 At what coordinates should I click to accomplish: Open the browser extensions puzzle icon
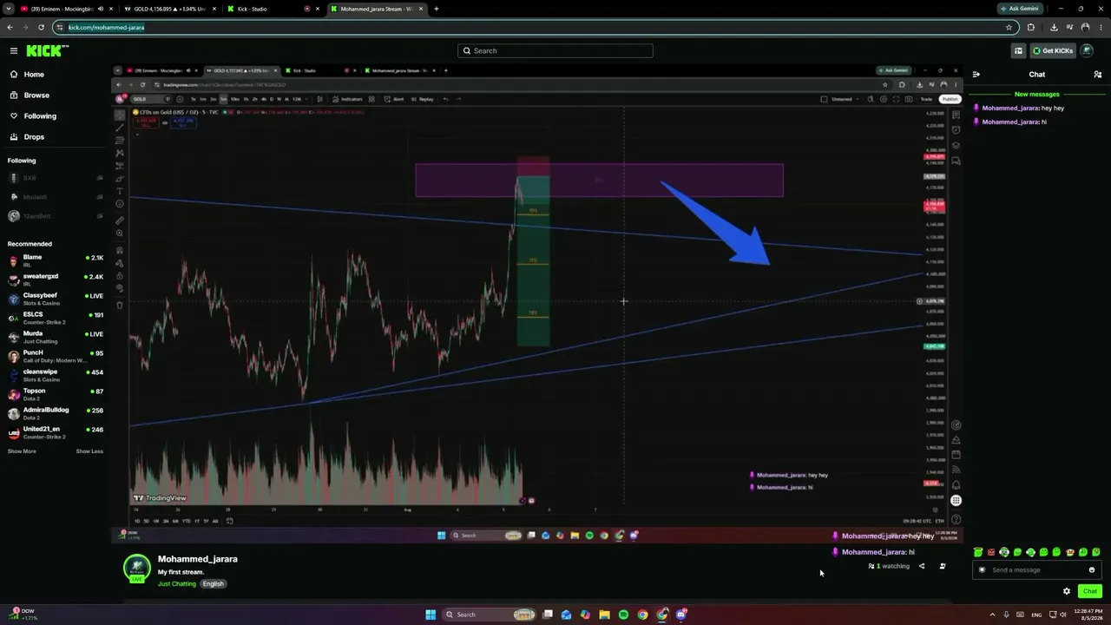(x=1031, y=28)
